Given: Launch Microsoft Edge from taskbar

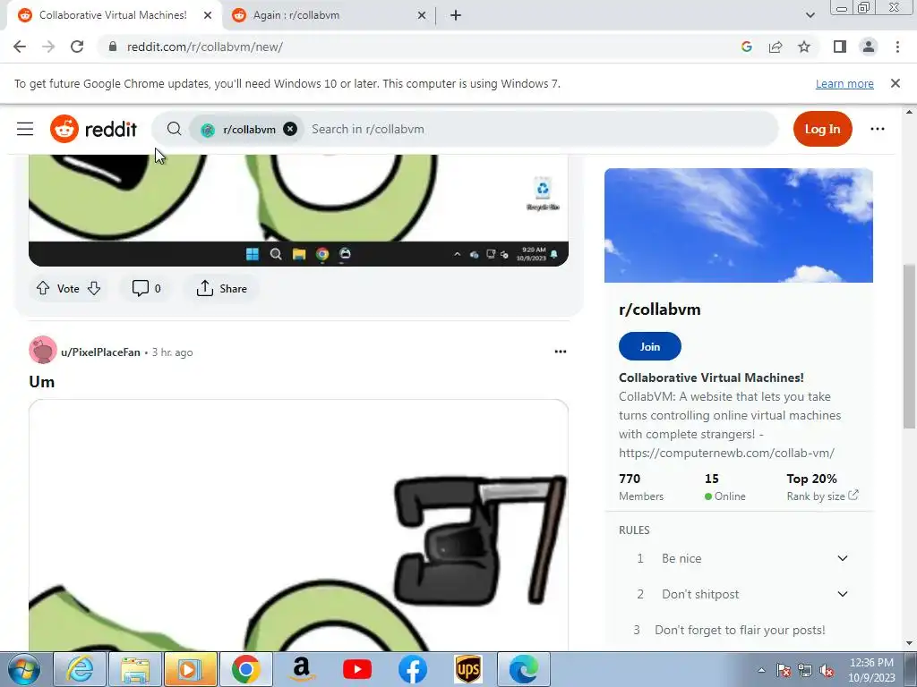Looking at the screenshot, I should pyautogui.click(x=524, y=669).
